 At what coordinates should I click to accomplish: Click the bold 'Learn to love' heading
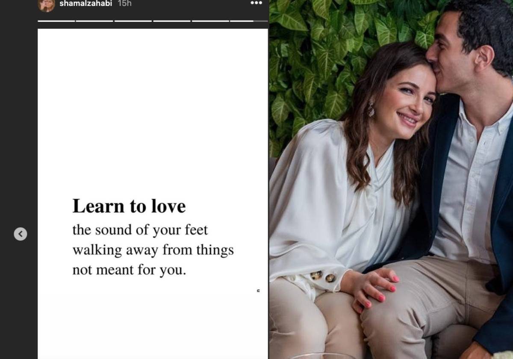click(x=129, y=206)
